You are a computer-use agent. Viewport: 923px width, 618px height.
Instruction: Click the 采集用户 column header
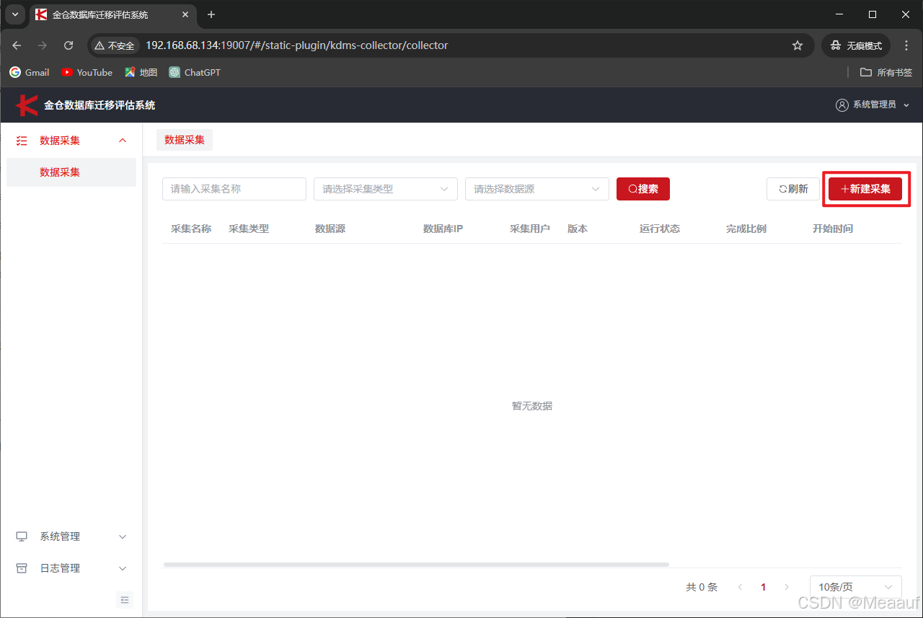[x=530, y=229]
